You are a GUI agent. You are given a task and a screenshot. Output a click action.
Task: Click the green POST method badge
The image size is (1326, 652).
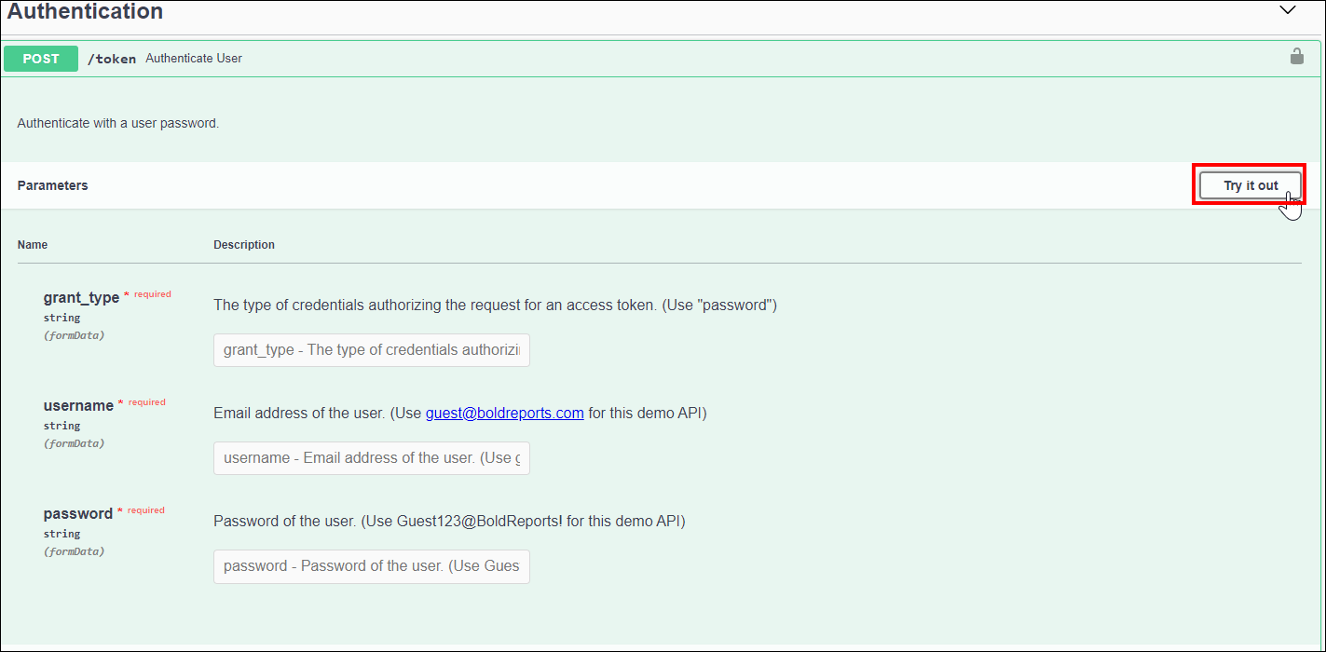click(41, 59)
